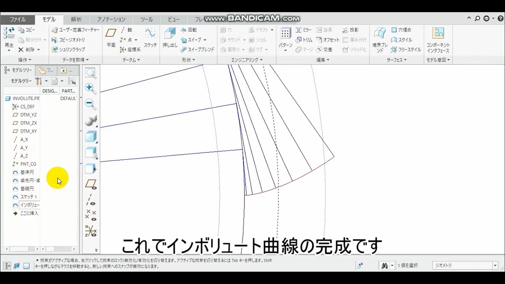Click the Intersect (交差) tool
505x284 pixels.
[324, 50]
